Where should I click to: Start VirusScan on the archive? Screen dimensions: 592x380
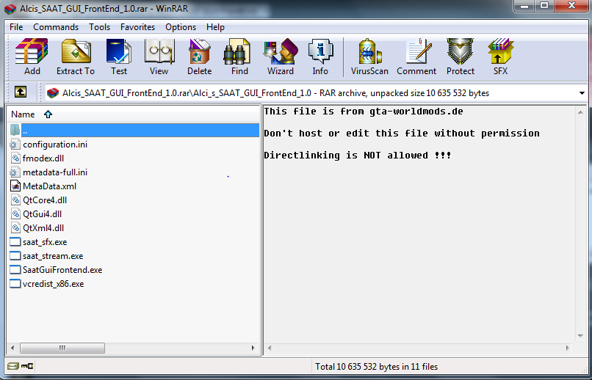click(369, 56)
